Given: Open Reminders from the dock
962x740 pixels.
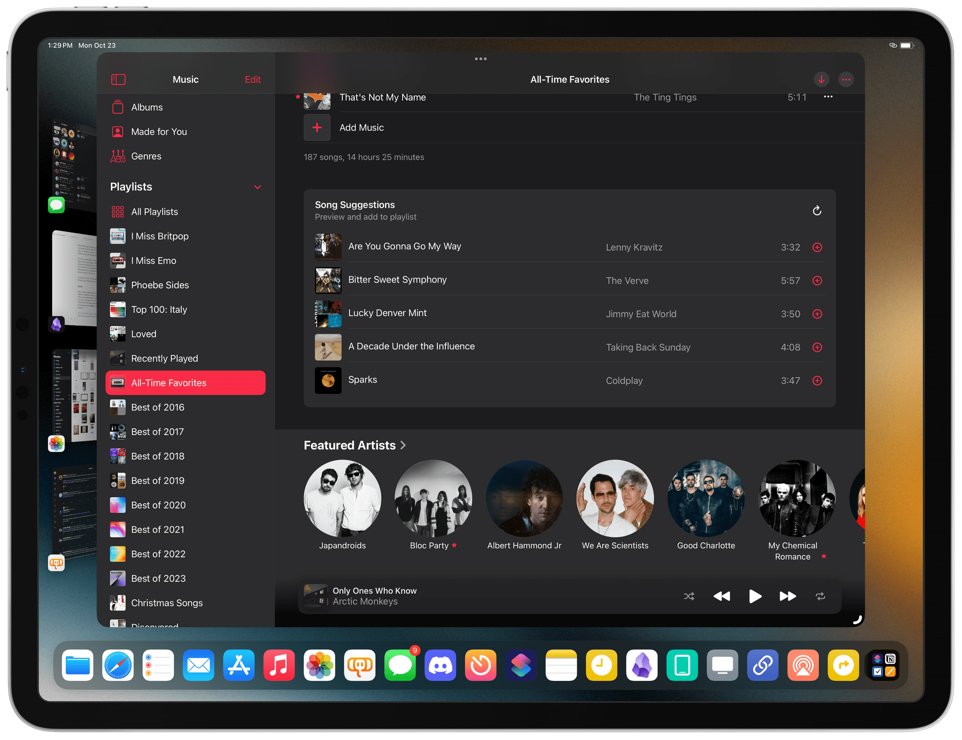Looking at the screenshot, I should [158, 665].
